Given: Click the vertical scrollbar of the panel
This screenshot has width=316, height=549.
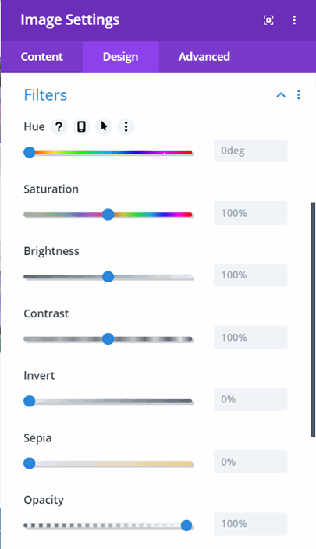Looking at the screenshot, I should (x=313, y=319).
